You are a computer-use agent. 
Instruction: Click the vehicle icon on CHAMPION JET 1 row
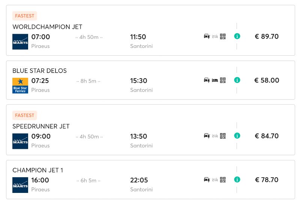[x=207, y=180]
